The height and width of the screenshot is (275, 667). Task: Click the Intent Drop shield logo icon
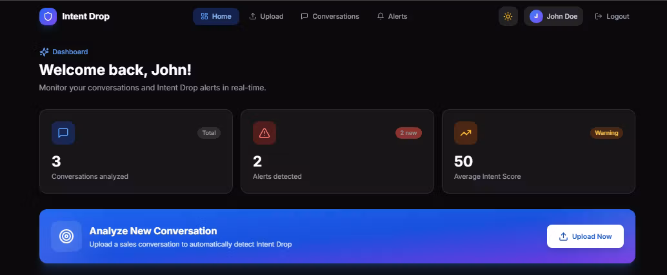[48, 16]
